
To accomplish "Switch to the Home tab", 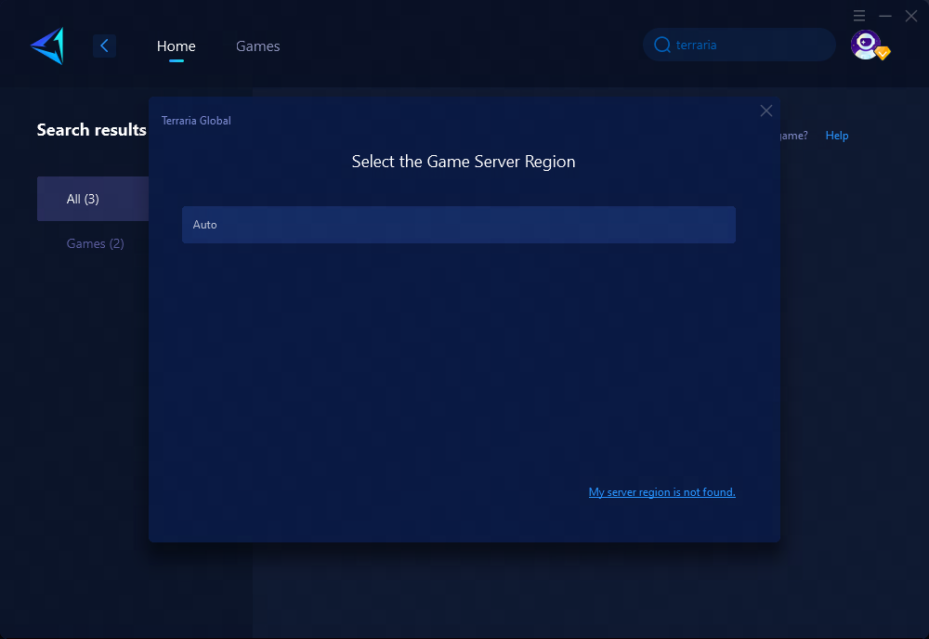I will [176, 46].
